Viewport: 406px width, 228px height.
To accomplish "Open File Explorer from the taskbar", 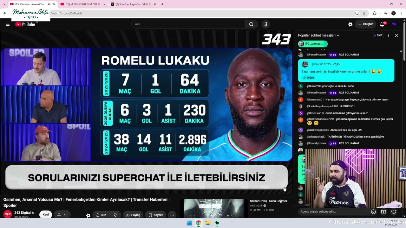I will (208, 223).
